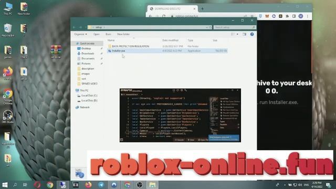
Task: Refresh the setup folder in Explorer
Action: (211, 27)
